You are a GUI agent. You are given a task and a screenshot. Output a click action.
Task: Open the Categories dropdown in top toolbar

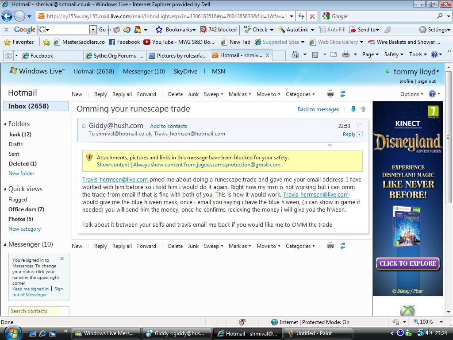[x=300, y=94]
